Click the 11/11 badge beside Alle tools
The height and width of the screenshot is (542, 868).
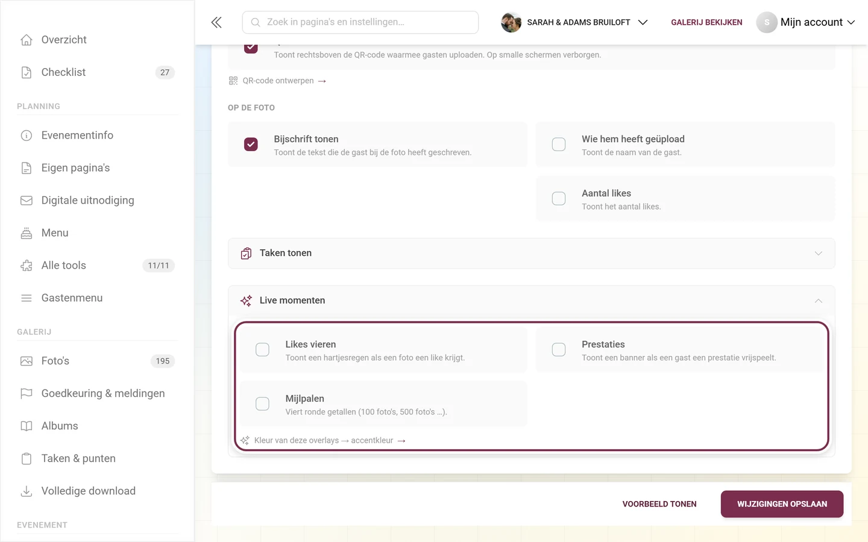(x=159, y=266)
